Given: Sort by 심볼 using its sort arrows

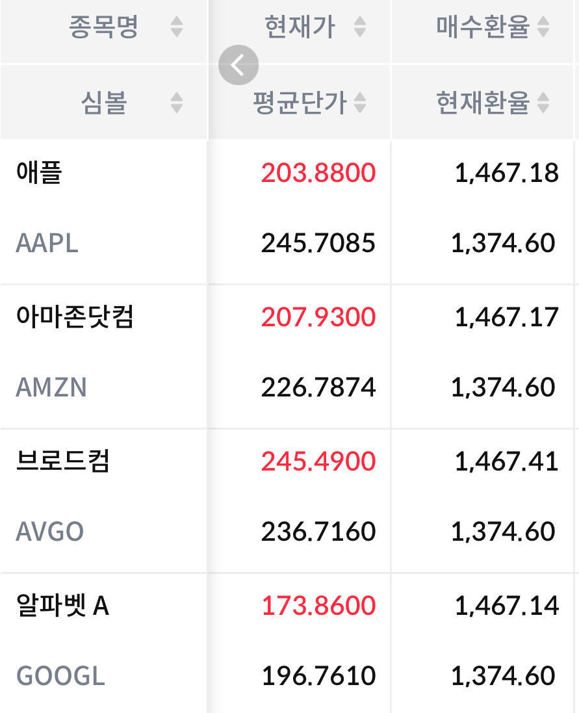Looking at the screenshot, I should pyautogui.click(x=176, y=102).
